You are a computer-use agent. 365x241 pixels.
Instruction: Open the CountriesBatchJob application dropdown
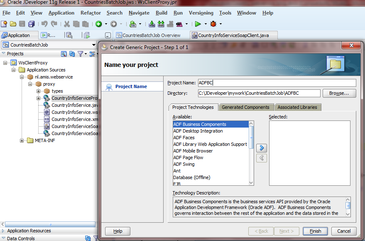coord(94,45)
